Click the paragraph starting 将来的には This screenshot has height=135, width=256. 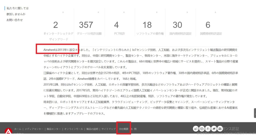(x=140, y=108)
